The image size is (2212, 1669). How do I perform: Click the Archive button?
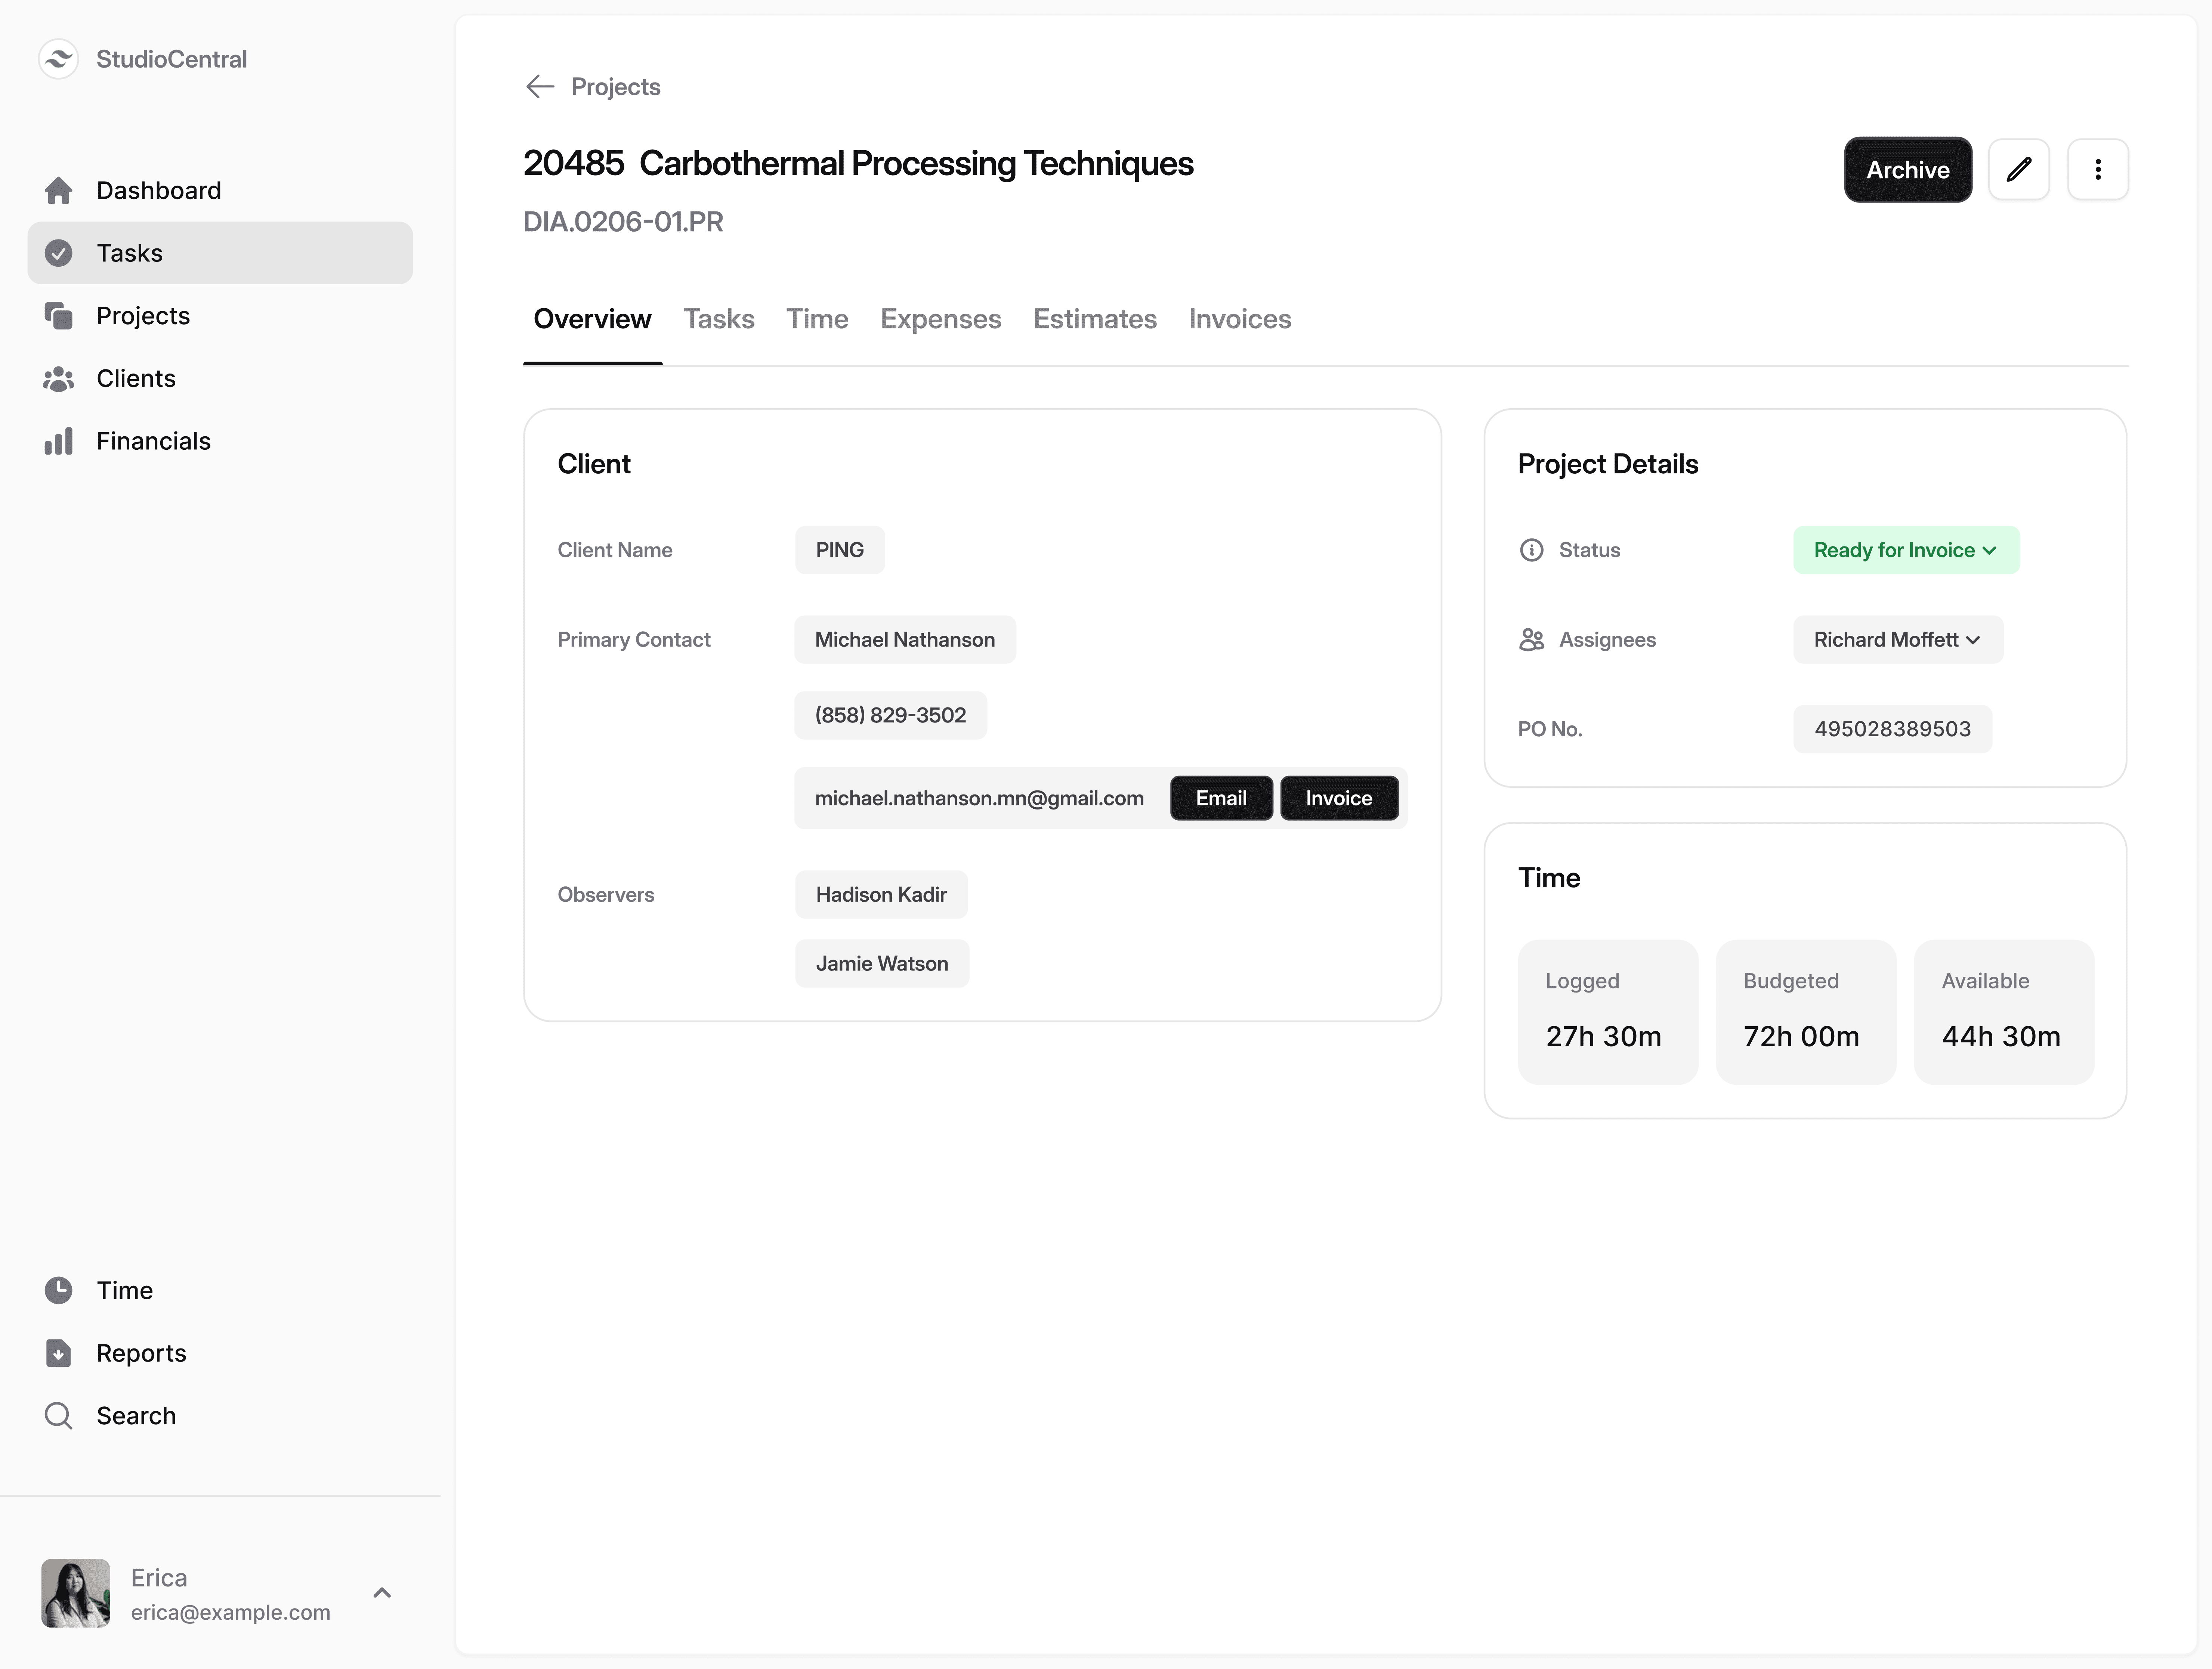pos(1907,170)
